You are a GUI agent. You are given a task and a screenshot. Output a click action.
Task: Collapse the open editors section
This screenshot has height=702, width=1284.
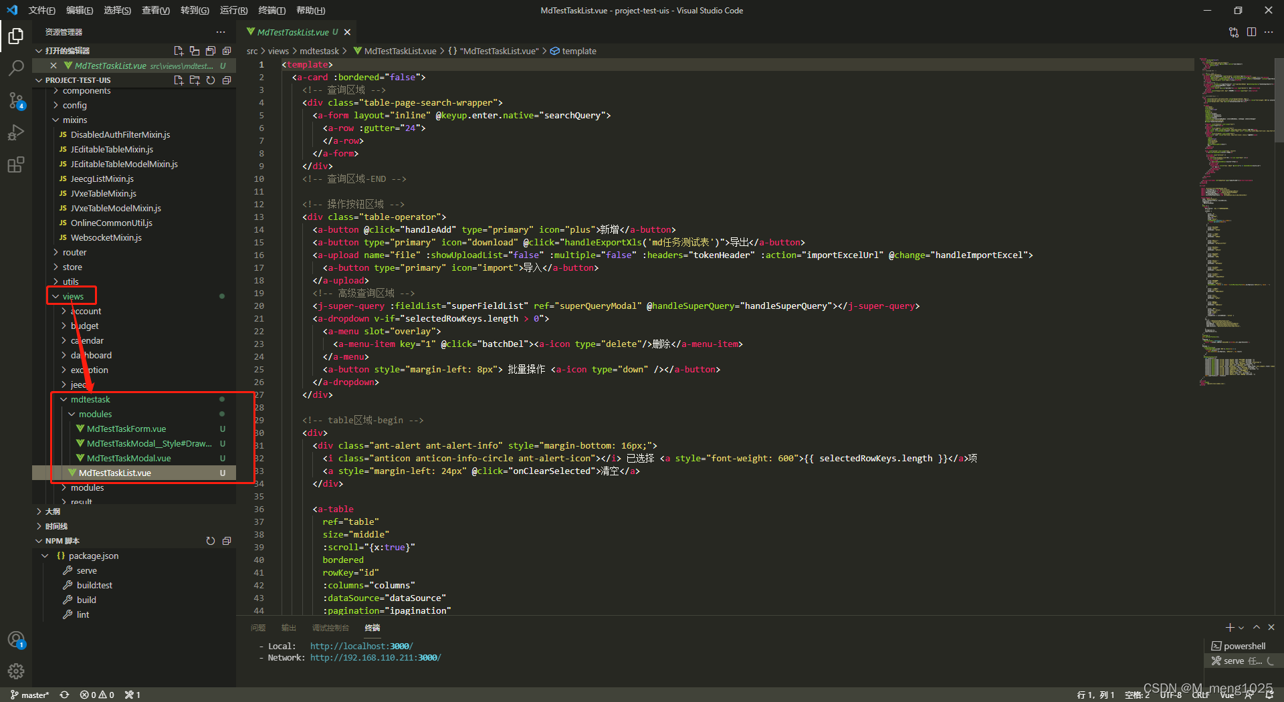point(39,51)
